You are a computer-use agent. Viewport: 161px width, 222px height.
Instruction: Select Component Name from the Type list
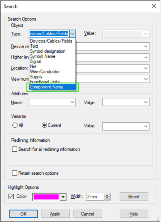coord(52,87)
